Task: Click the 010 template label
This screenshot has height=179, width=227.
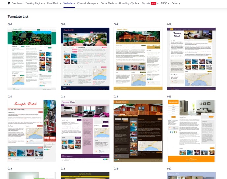Action: (10, 97)
